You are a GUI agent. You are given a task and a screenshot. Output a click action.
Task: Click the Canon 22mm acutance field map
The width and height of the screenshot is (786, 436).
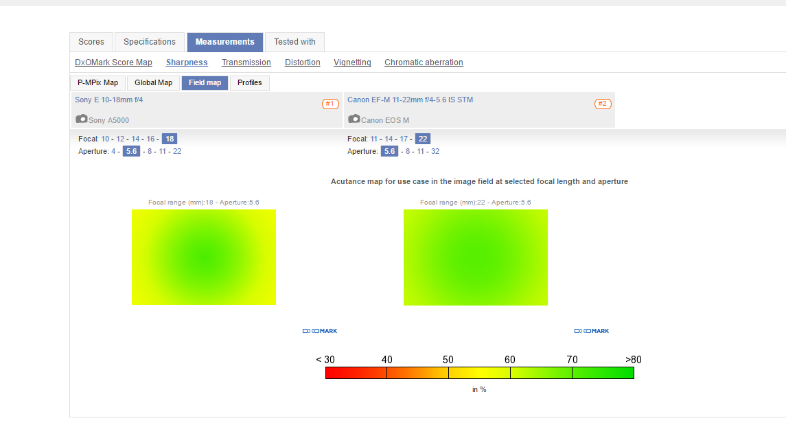pyautogui.click(x=476, y=257)
